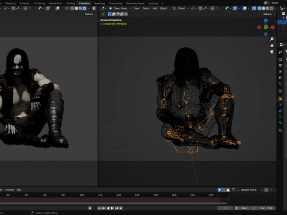Select the Rendering workspace tab
287x215 pixels.
pyautogui.click(x=99, y=4)
